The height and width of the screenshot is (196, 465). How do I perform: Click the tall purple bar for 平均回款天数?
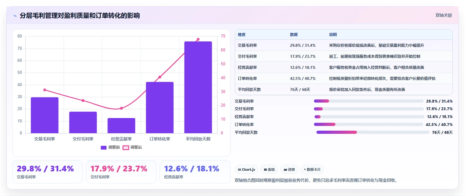198,87
